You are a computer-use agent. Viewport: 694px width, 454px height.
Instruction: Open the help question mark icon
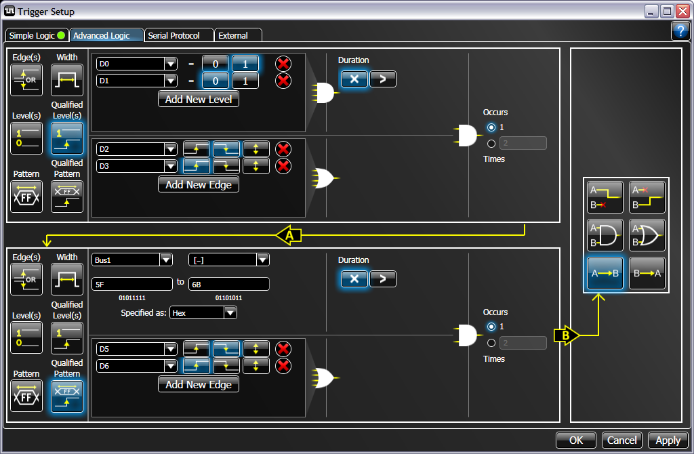coord(680,31)
